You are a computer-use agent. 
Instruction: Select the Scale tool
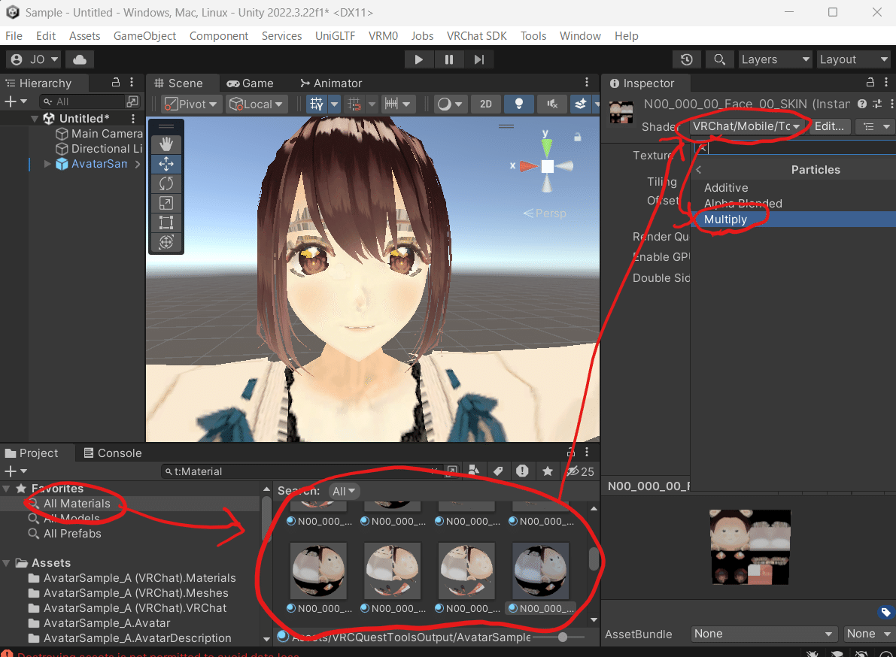pos(166,202)
